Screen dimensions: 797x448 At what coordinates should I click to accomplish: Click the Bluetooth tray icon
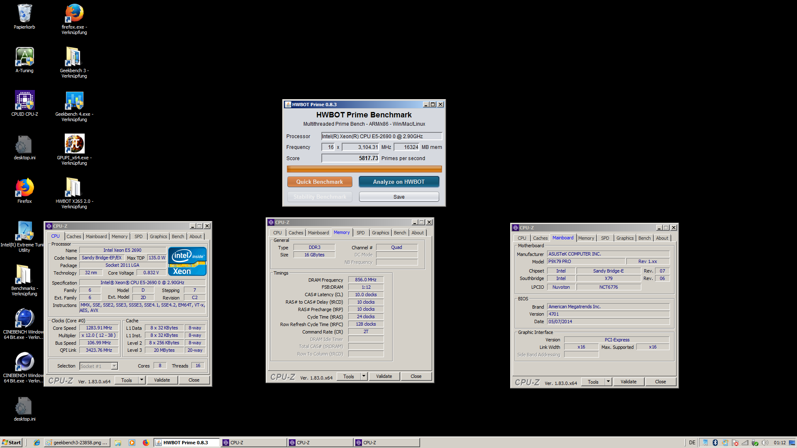715,443
